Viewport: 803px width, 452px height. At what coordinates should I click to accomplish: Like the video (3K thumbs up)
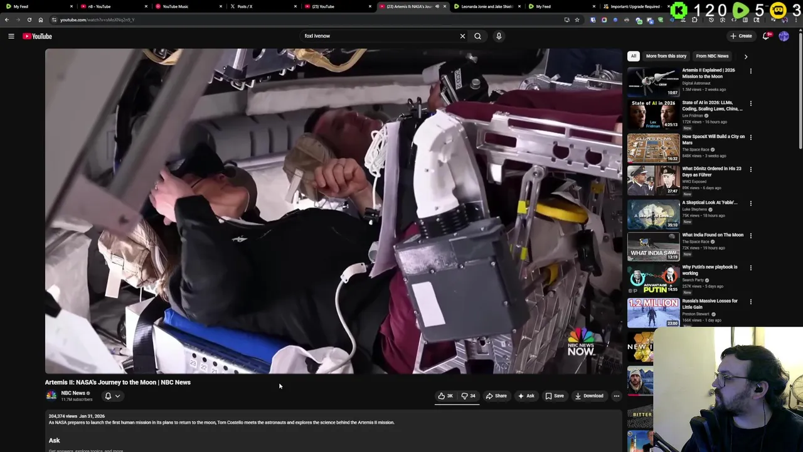tap(446, 396)
